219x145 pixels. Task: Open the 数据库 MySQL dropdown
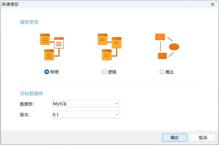(86, 104)
